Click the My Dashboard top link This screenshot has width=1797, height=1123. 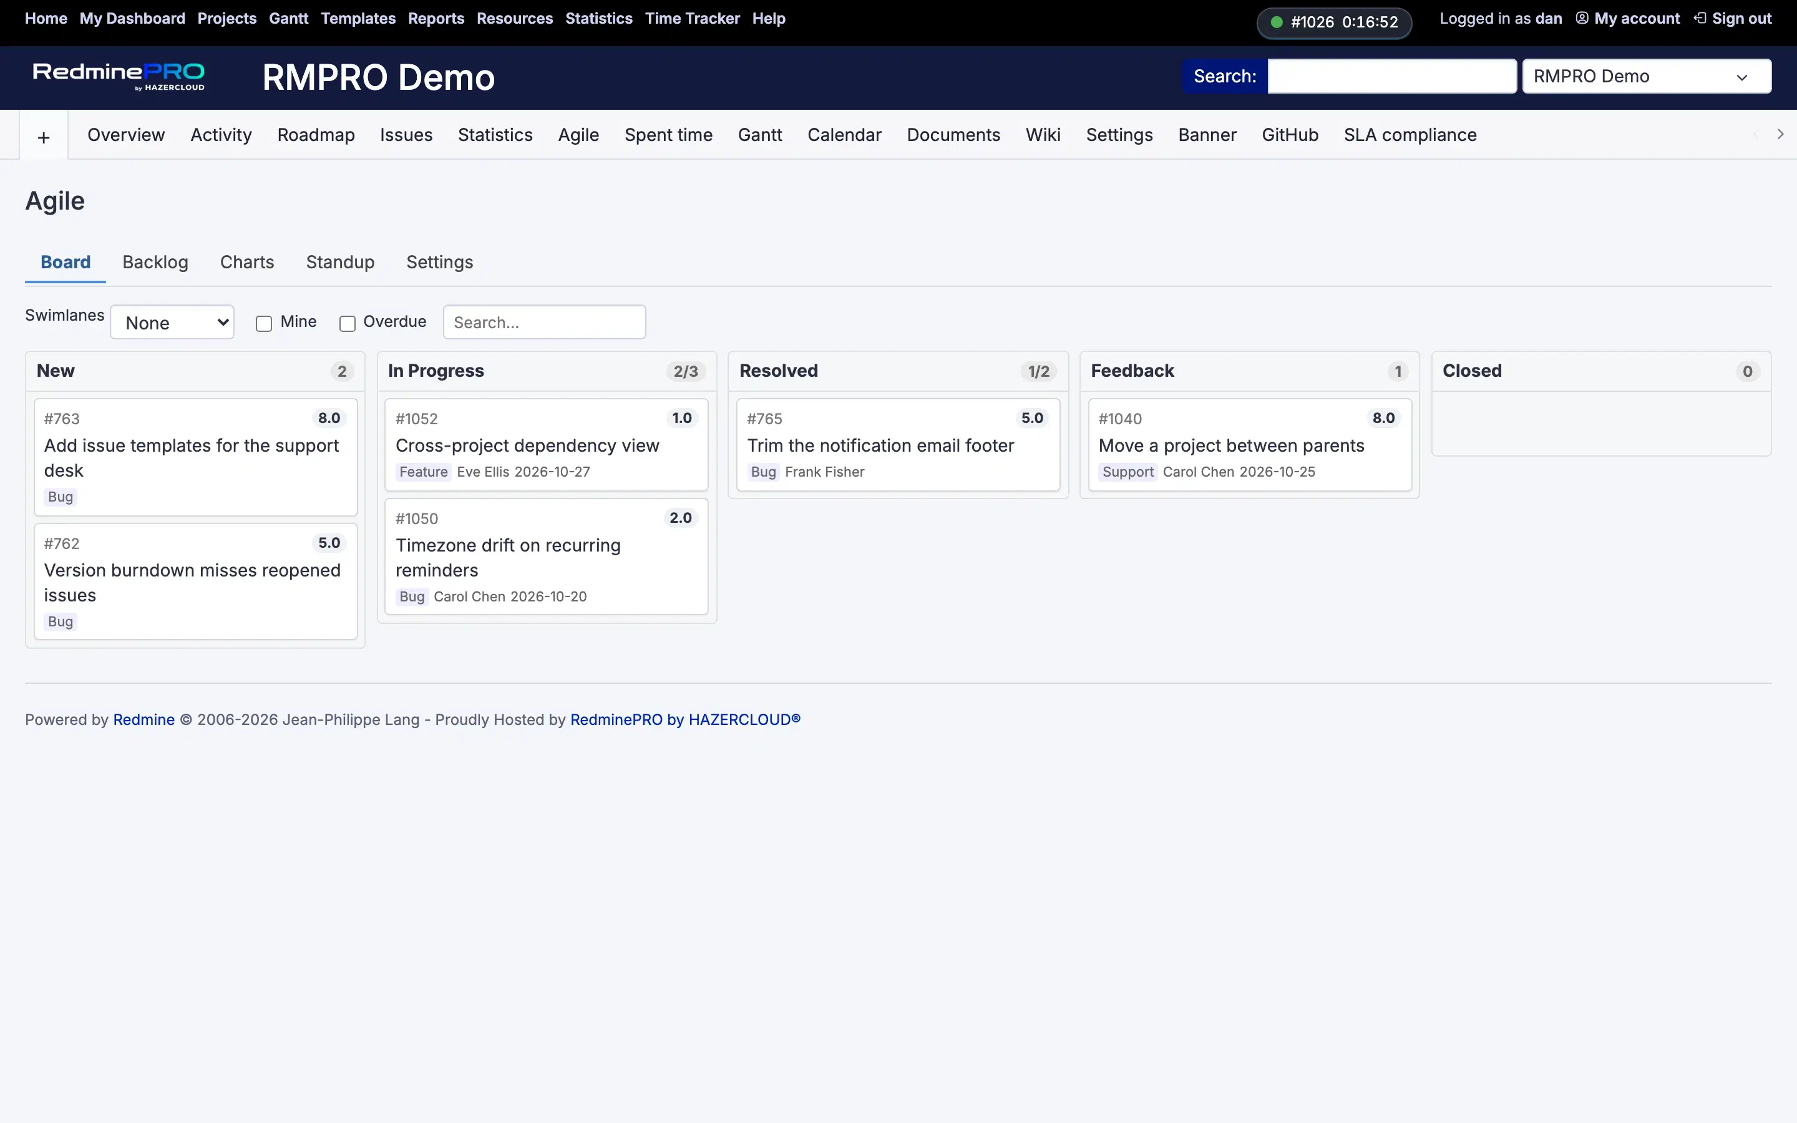[132, 19]
